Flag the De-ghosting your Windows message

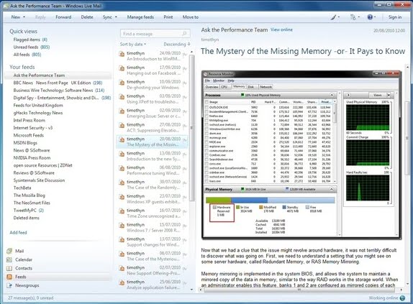tap(185, 83)
